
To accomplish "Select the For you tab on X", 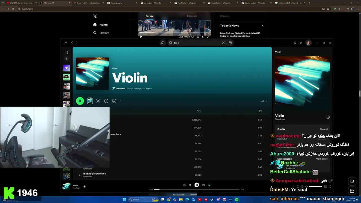I will [149, 16].
